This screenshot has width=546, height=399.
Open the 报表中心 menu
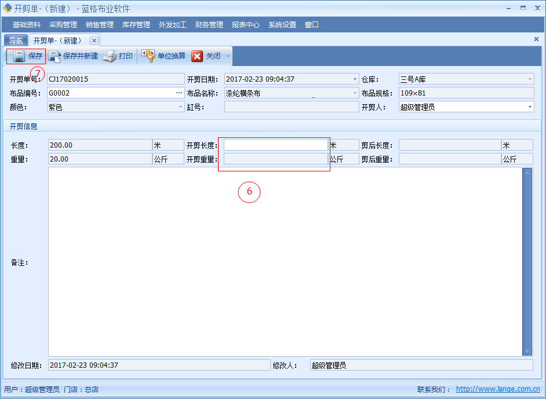(246, 25)
